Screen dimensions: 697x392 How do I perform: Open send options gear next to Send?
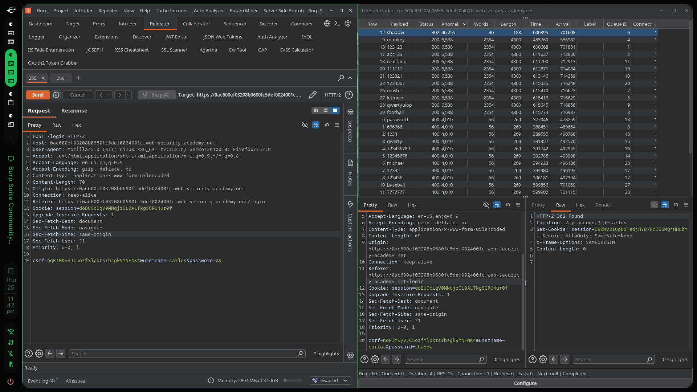click(56, 95)
